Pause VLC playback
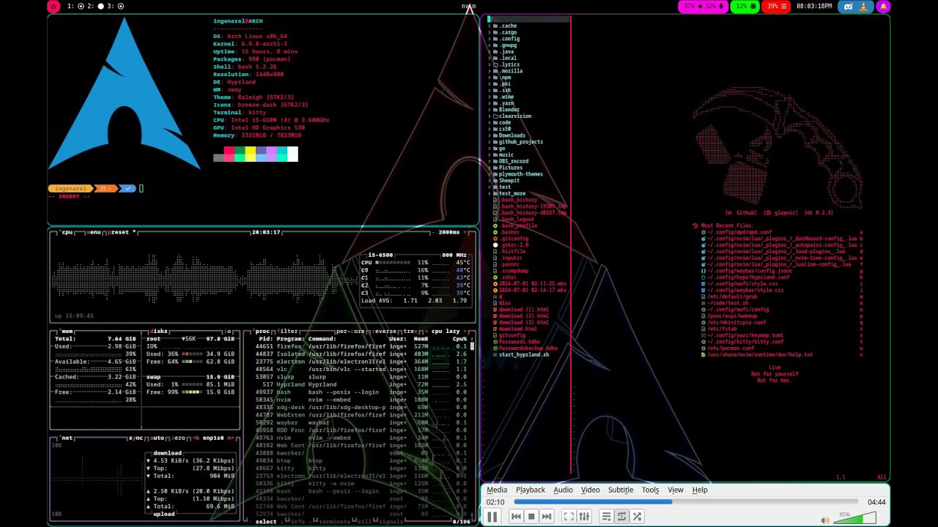This screenshot has height=527, width=938. tap(492, 517)
